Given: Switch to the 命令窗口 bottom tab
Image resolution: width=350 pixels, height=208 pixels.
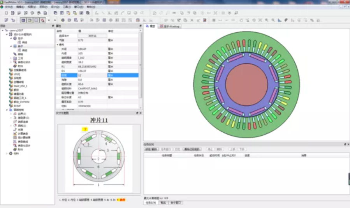Looking at the screenshot, I should click(x=176, y=203).
